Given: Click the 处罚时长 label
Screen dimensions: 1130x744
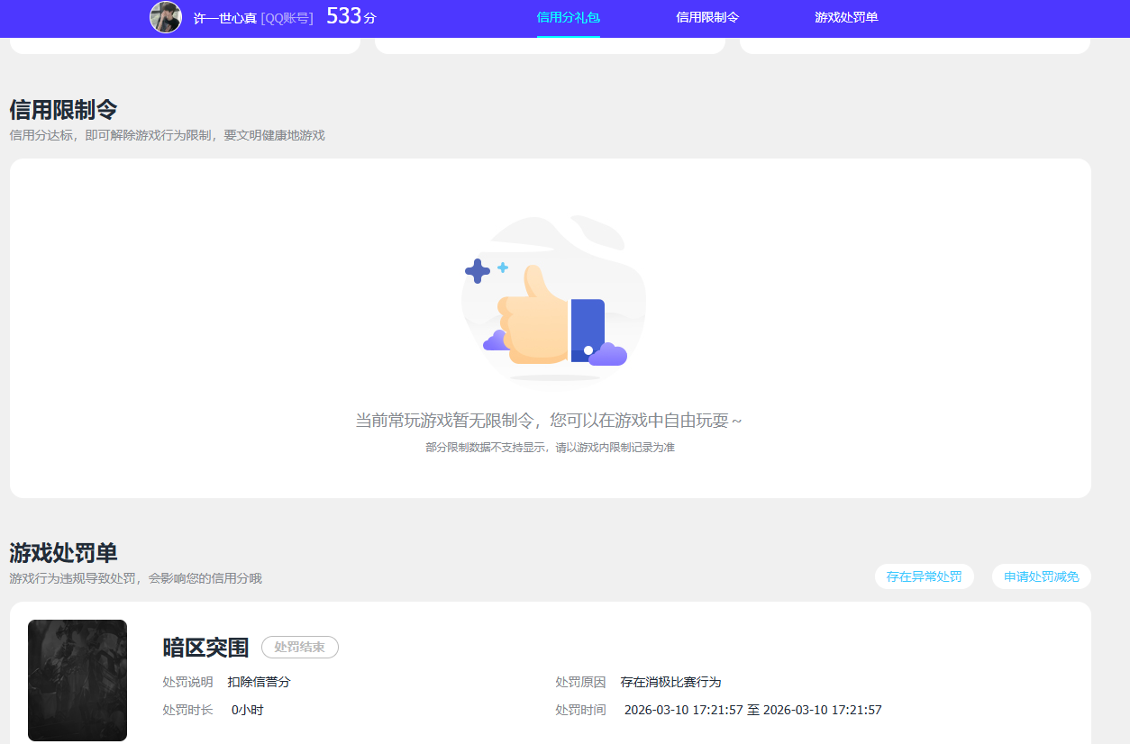Looking at the screenshot, I should pos(187,710).
